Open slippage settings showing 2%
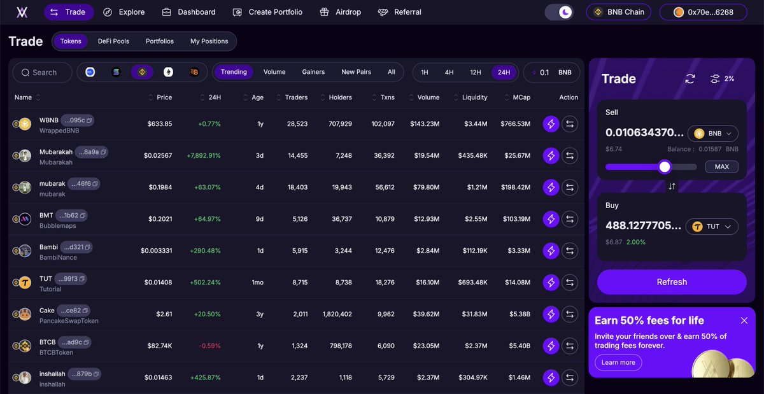Screen dimensions: 764x394 point(722,79)
